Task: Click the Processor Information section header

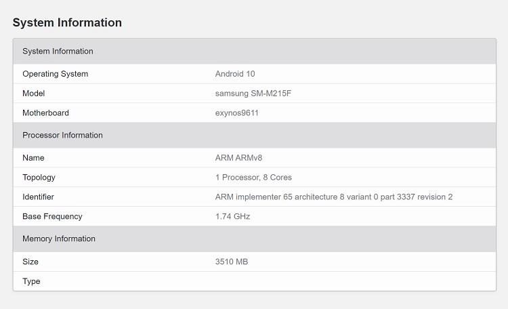Action: (x=62, y=136)
